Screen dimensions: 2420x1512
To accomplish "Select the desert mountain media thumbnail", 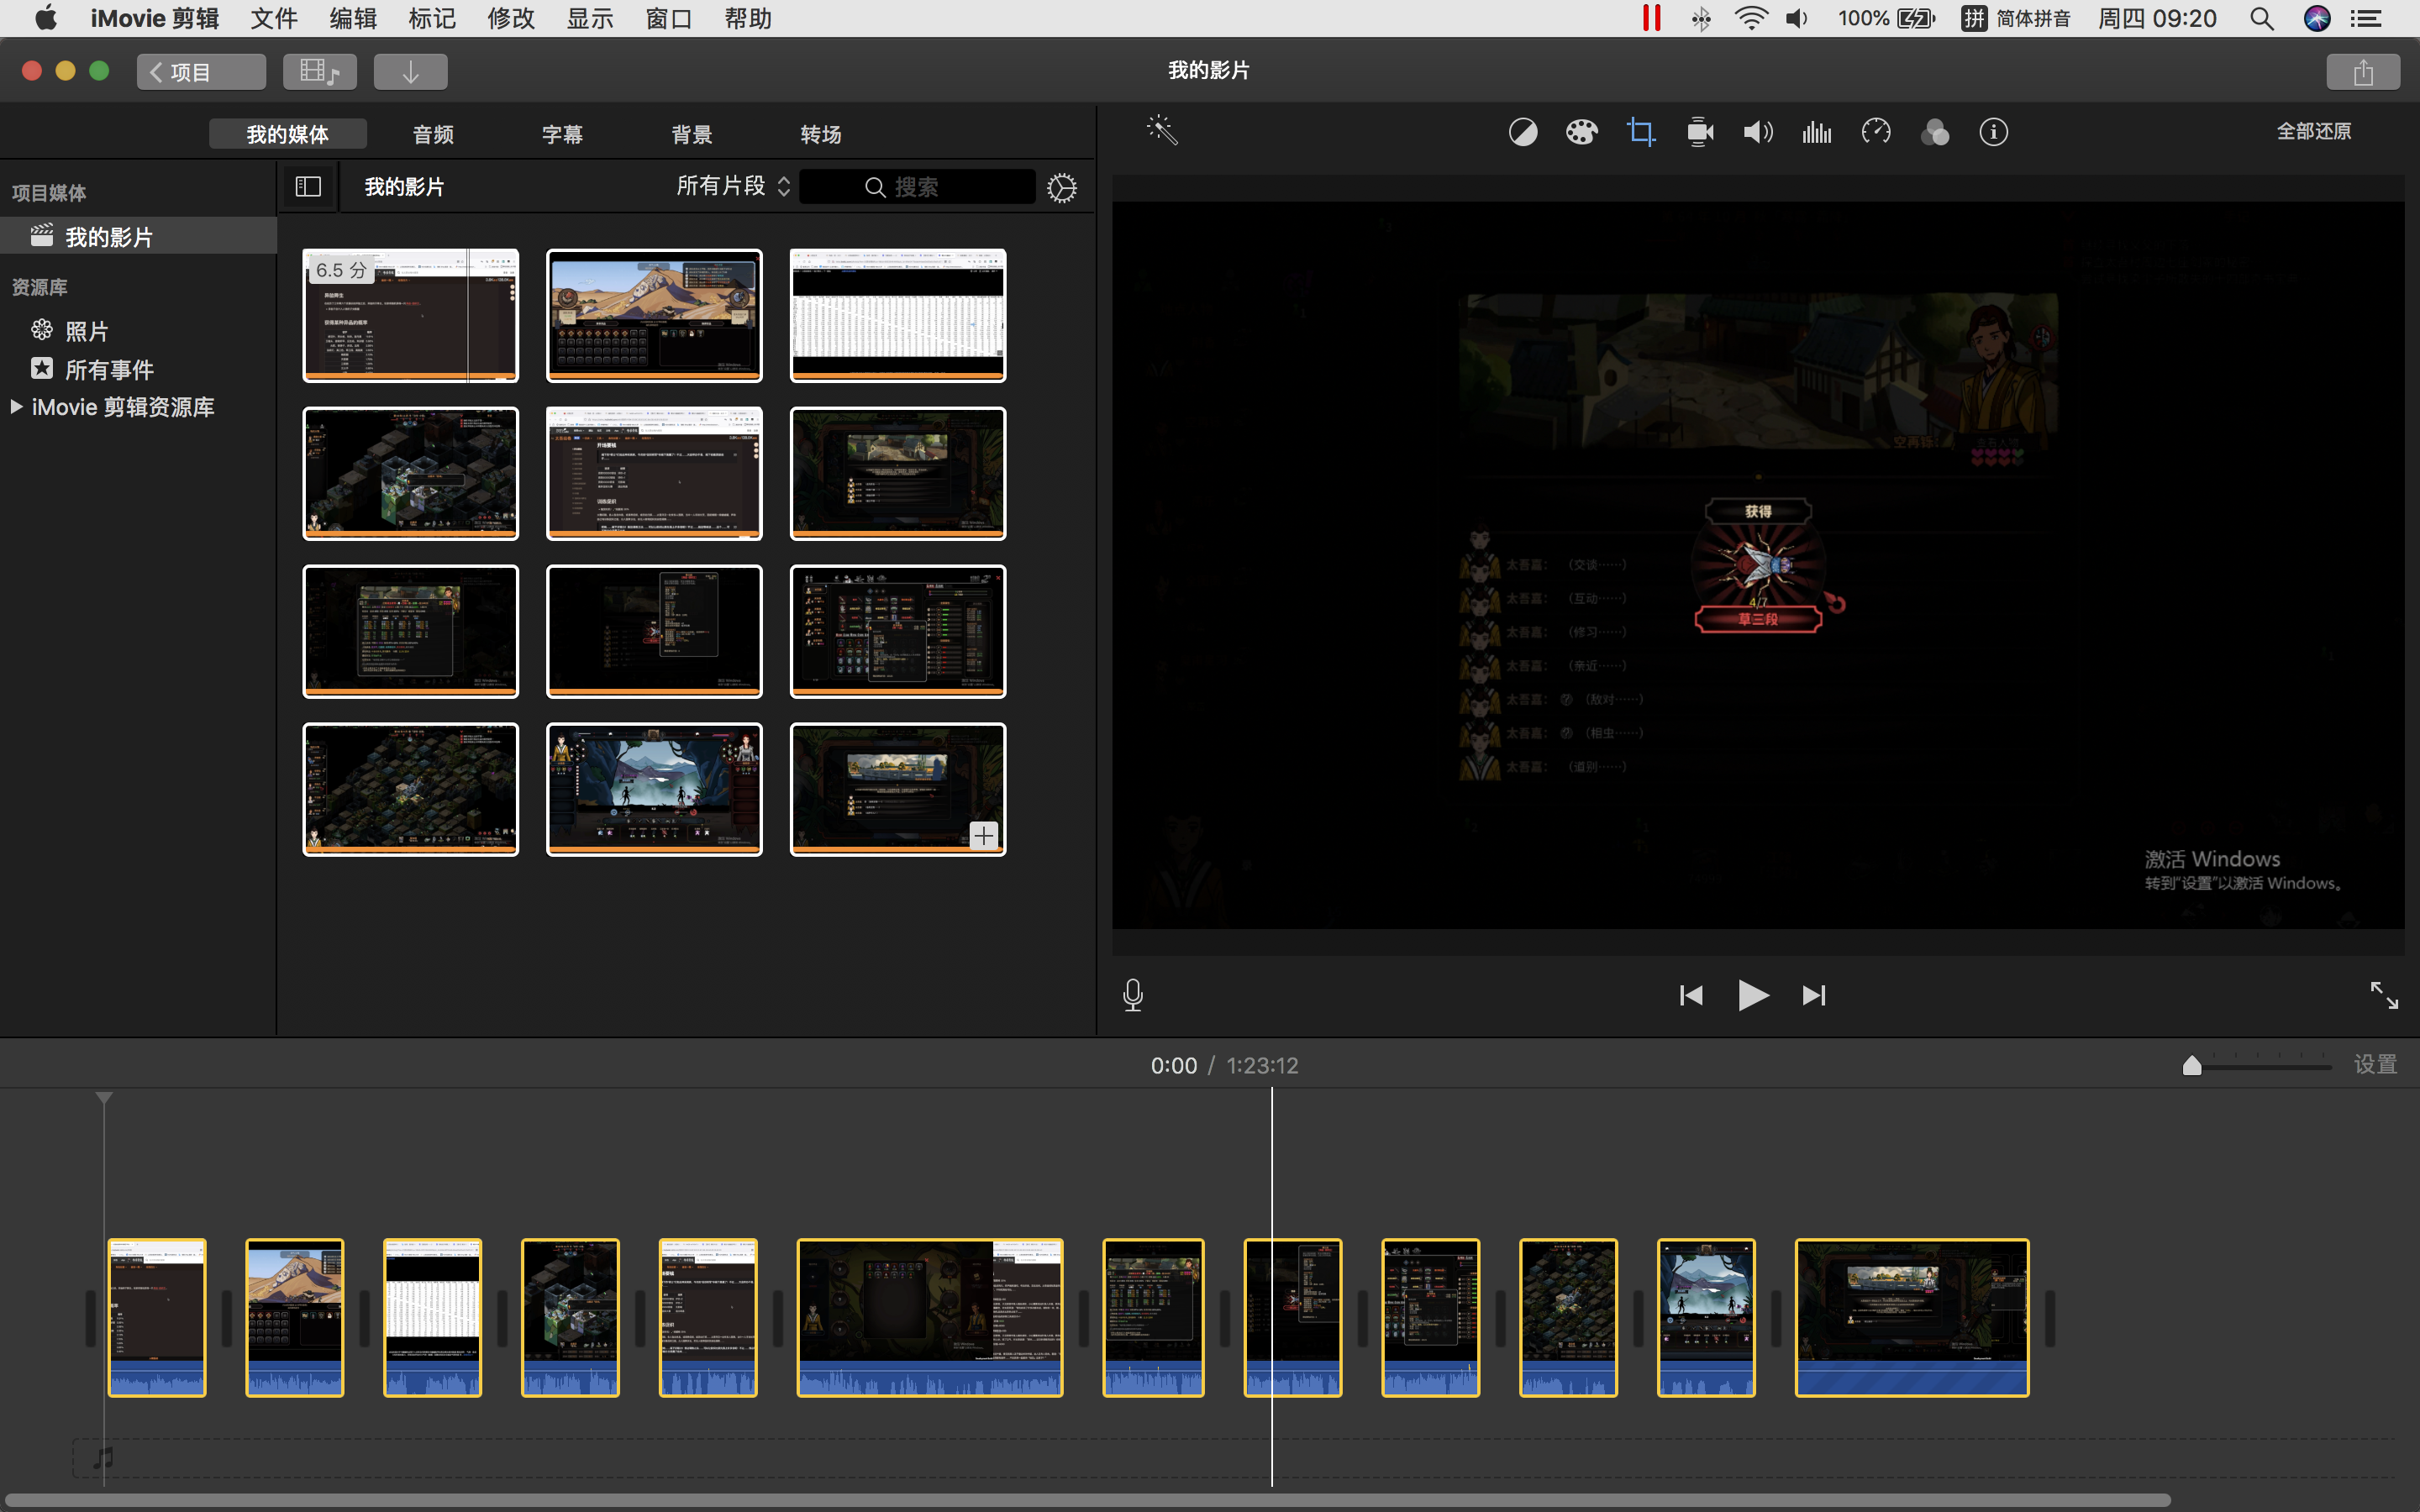I will click(654, 315).
